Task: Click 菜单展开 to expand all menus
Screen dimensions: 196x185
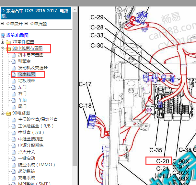Action: pyautogui.click(x=14, y=24)
